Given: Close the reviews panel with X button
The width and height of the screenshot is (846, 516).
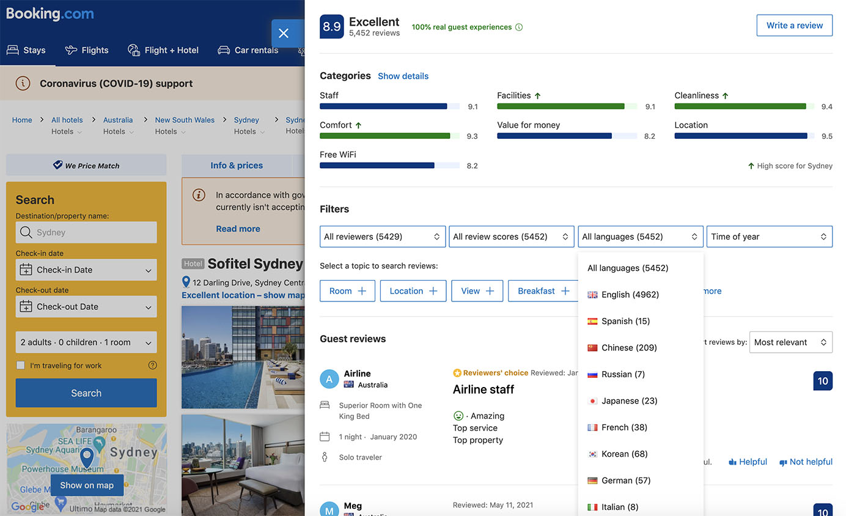Looking at the screenshot, I should 284,33.
